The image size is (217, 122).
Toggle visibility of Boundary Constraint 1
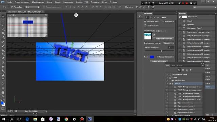pyautogui.click(x=167, y=103)
